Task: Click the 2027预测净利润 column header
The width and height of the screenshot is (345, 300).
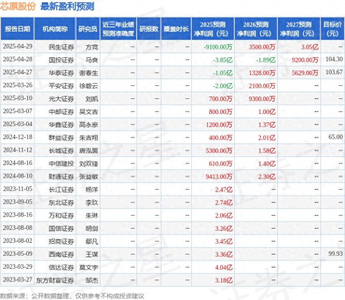Action: coord(299,29)
